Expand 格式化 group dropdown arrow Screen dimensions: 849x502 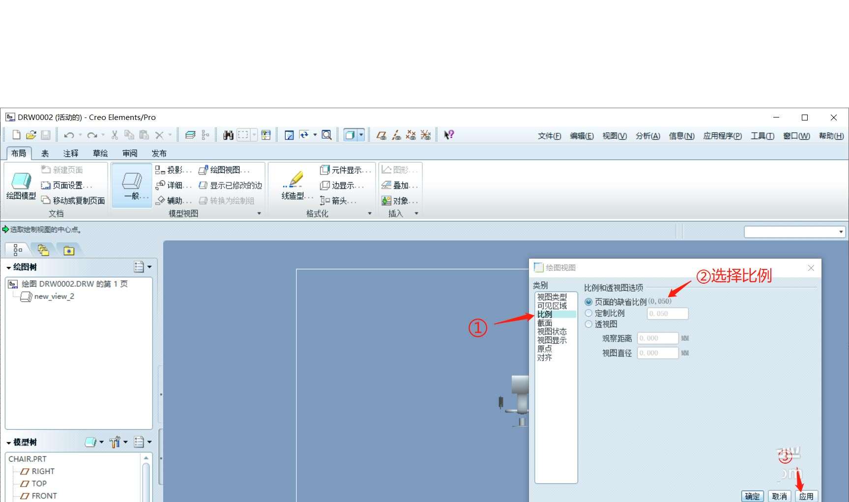[370, 213]
